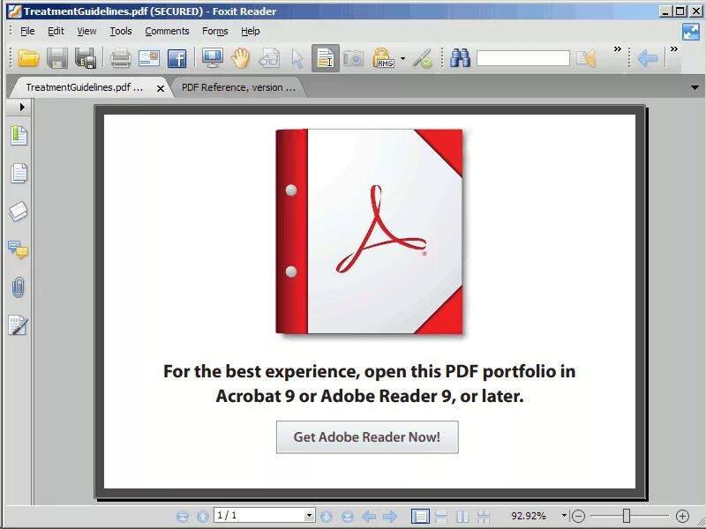This screenshot has width=706, height=529.
Task: Switch to the PDF Reference tab
Action: [x=238, y=87]
